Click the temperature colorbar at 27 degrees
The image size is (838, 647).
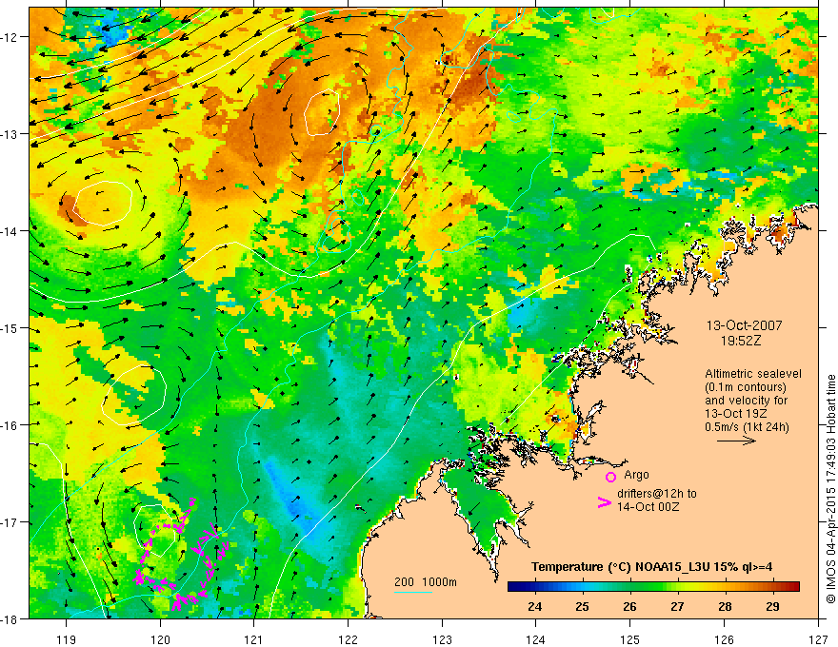click(677, 587)
